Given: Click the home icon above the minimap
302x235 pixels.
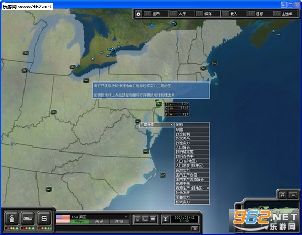Looking at the screenshot, I should (x=283, y=195).
